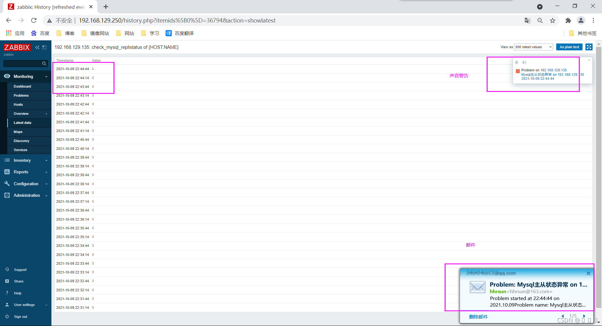Expand the Inventory menu section
Image resolution: width=602 pixels, height=326 pixels.
point(46,160)
